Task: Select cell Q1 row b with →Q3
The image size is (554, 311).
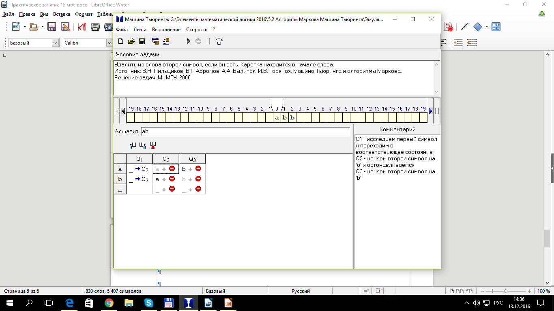Action: pos(140,179)
